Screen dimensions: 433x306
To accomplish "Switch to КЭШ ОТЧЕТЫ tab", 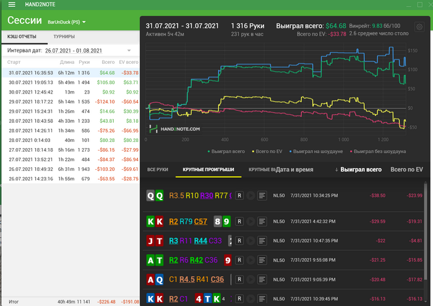I will tap(22, 37).
